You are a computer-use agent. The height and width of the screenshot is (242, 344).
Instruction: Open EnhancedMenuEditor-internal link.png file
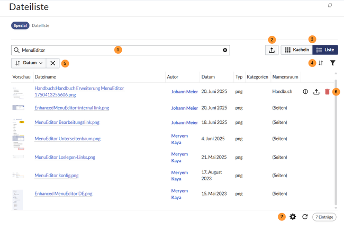pos(71,108)
